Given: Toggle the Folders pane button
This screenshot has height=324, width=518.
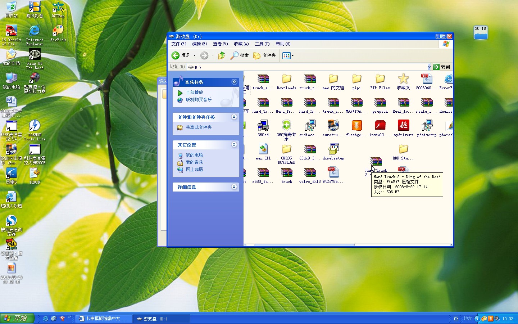Looking at the screenshot, I should pos(264,55).
